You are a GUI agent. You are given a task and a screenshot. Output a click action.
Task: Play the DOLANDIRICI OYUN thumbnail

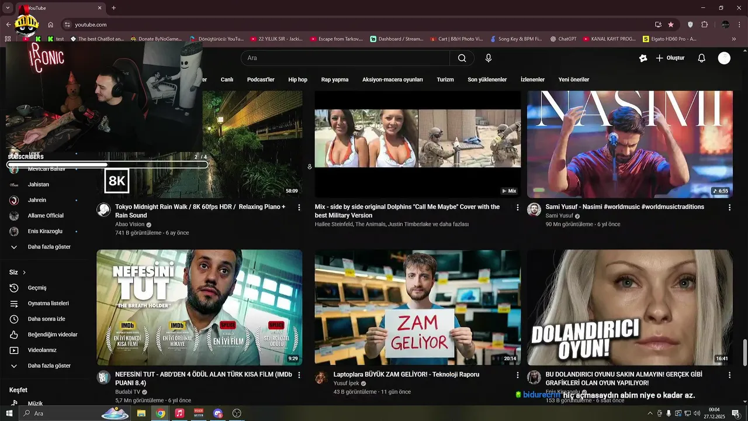click(630, 308)
